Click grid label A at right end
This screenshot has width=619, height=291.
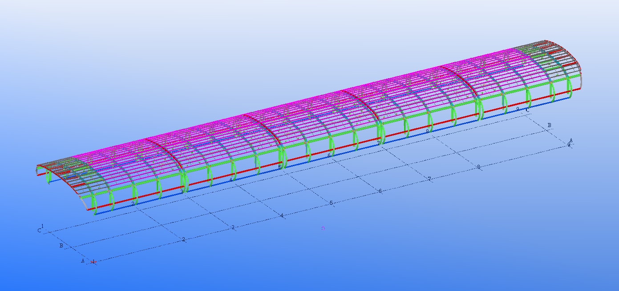coord(571,140)
